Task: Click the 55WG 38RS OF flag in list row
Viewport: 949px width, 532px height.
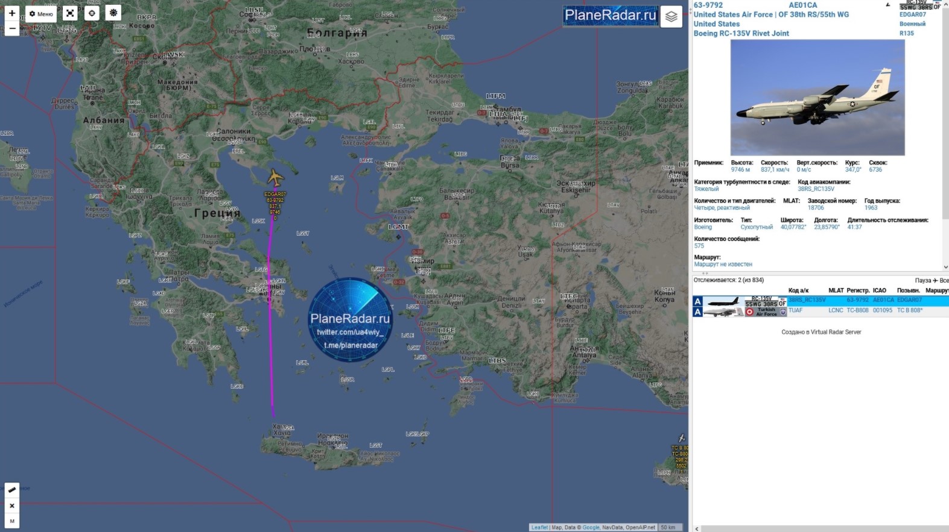Action: pos(766,301)
